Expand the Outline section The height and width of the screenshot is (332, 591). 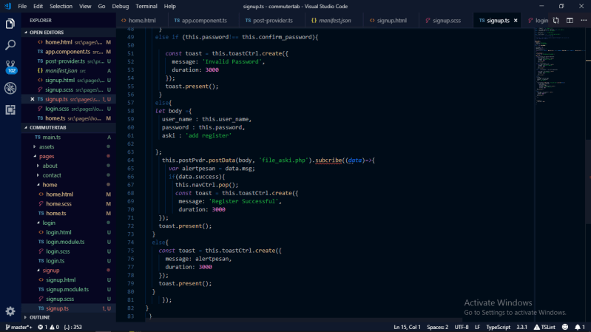pyautogui.click(x=69, y=317)
